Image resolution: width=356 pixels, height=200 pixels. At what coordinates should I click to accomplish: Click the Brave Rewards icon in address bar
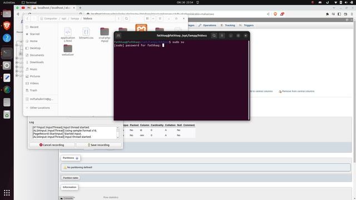point(282,14)
